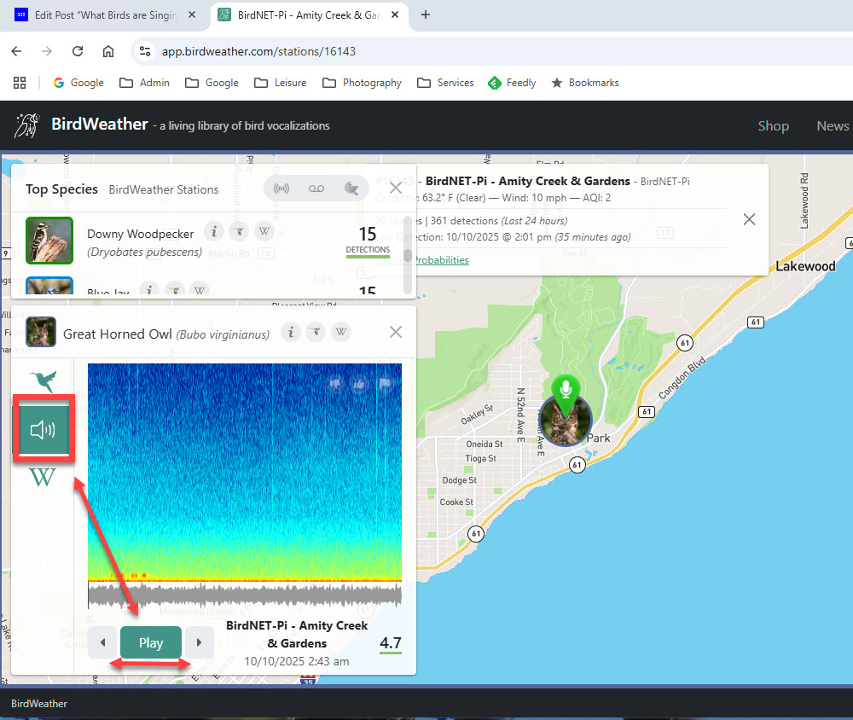Screen dimensions: 853x720
Task: Toggle live stations filter in Top Species
Action: coord(281,189)
